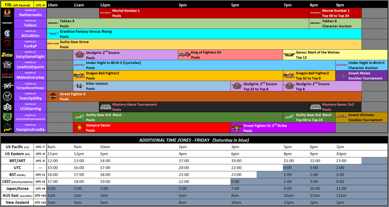Screen dimensions: 389x207
Task: Select the 'FRI. (US Central)' header cell
Action: pos(17,5)
